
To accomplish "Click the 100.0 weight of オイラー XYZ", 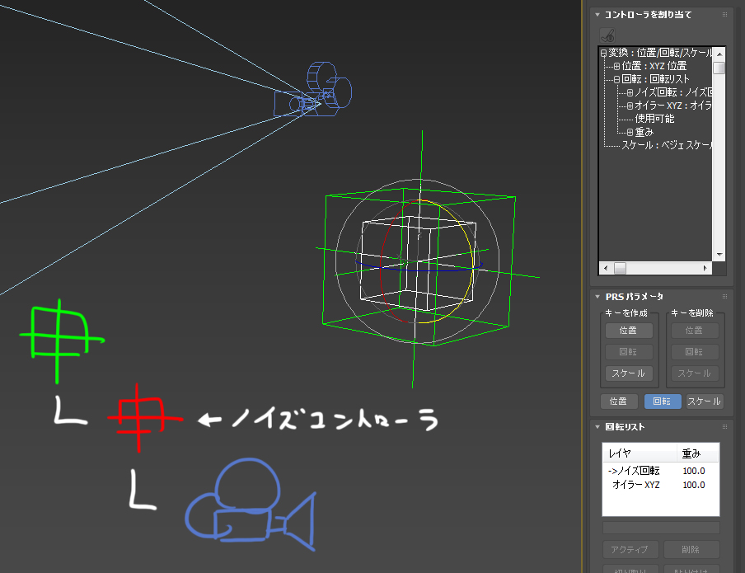I will 694,485.
